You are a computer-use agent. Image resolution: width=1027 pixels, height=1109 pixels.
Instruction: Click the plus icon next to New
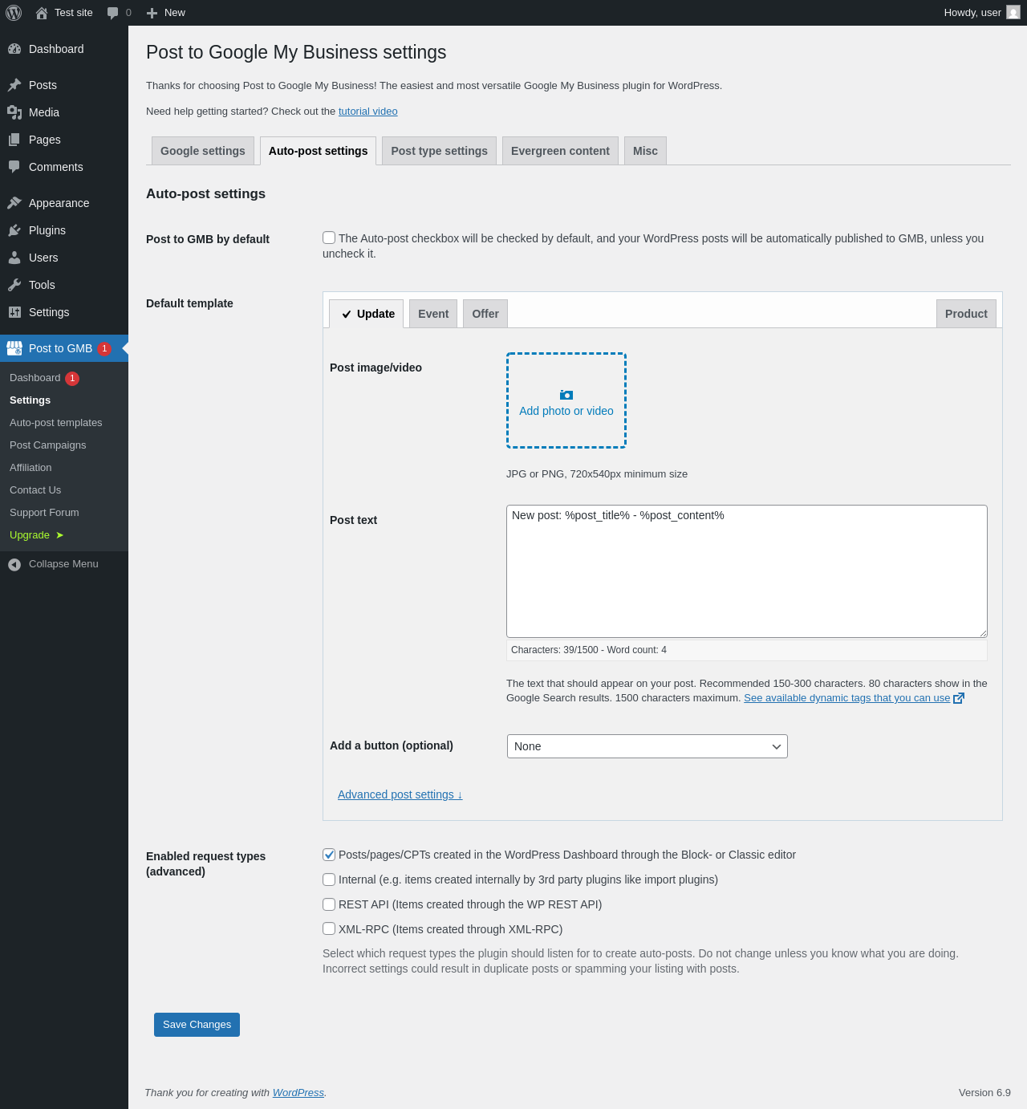click(152, 13)
